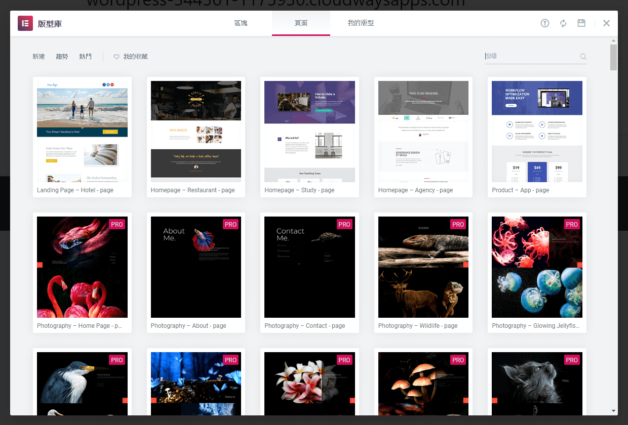Screen dimensions: 628x425
Task: Click the heart icon for favorites
Action: point(116,57)
